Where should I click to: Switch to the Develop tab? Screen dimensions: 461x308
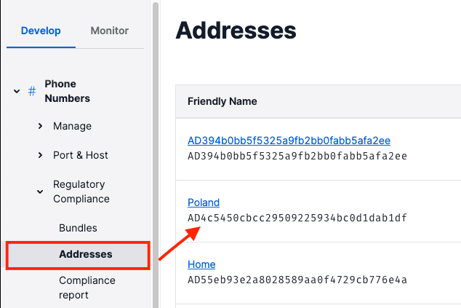[41, 31]
